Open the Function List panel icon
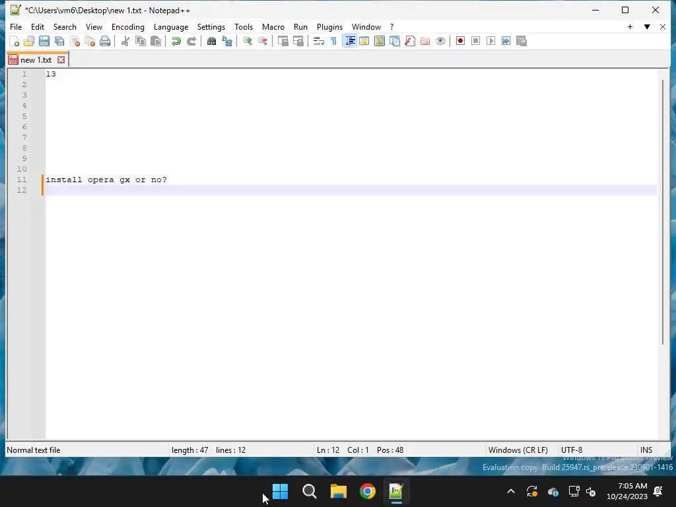The height and width of the screenshot is (507, 676). (x=410, y=41)
